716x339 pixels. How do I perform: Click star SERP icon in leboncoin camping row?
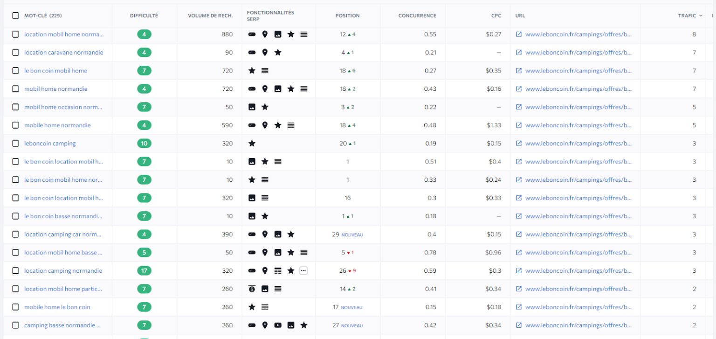pos(252,144)
